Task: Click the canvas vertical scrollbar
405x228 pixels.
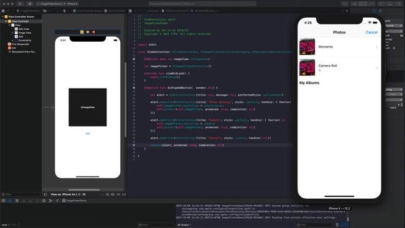Action: click(x=125, y=99)
